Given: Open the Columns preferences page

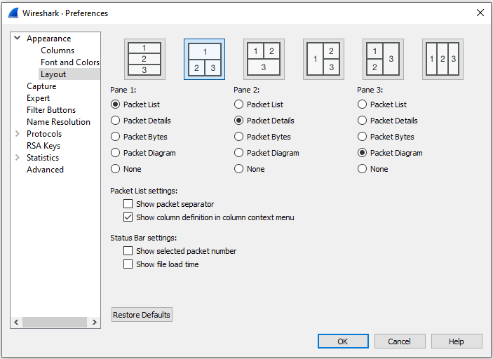Looking at the screenshot, I should (x=58, y=50).
